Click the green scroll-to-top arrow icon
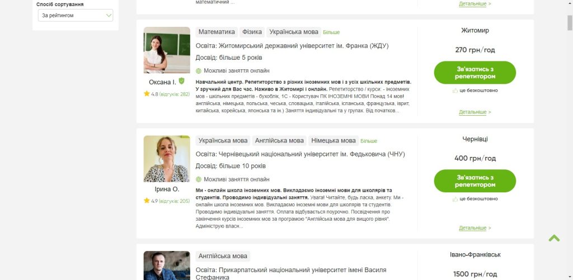 click(x=554, y=239)
